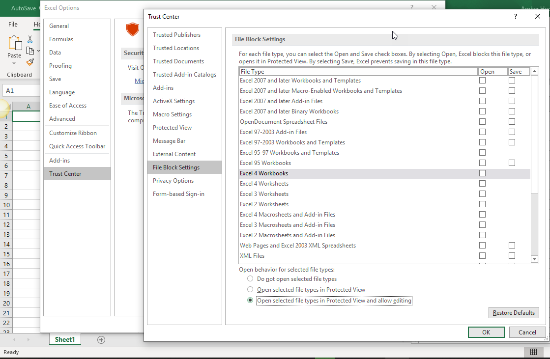Click the red security shield icon
Screen dimensions: 550x359
point(133,29)
